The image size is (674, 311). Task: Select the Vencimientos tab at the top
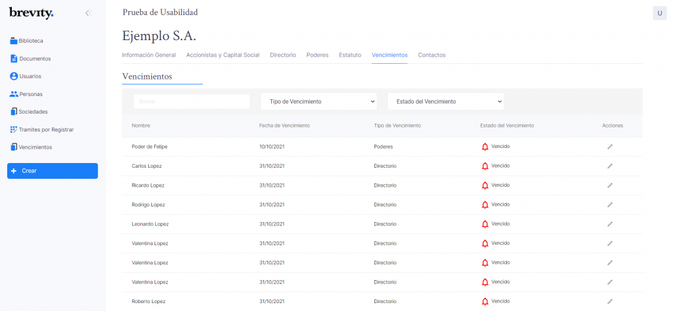tap(390, 55)
